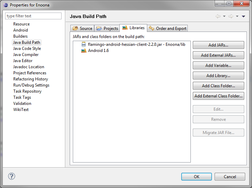This screenshot has height=188, width=252.
Task: Open the Order and Export tab
Action: 168,29
